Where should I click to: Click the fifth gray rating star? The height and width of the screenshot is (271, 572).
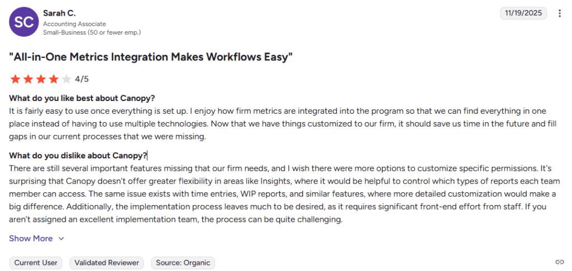66,79
